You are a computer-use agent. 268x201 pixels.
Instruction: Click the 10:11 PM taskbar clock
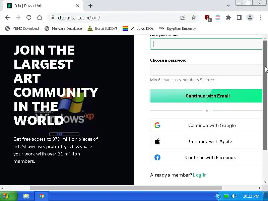tap(251, 196)
